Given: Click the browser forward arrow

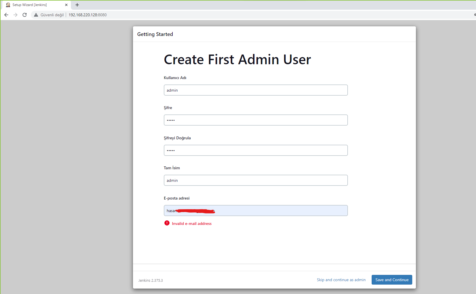Looking at the screenshot, I should click(15, 15).
